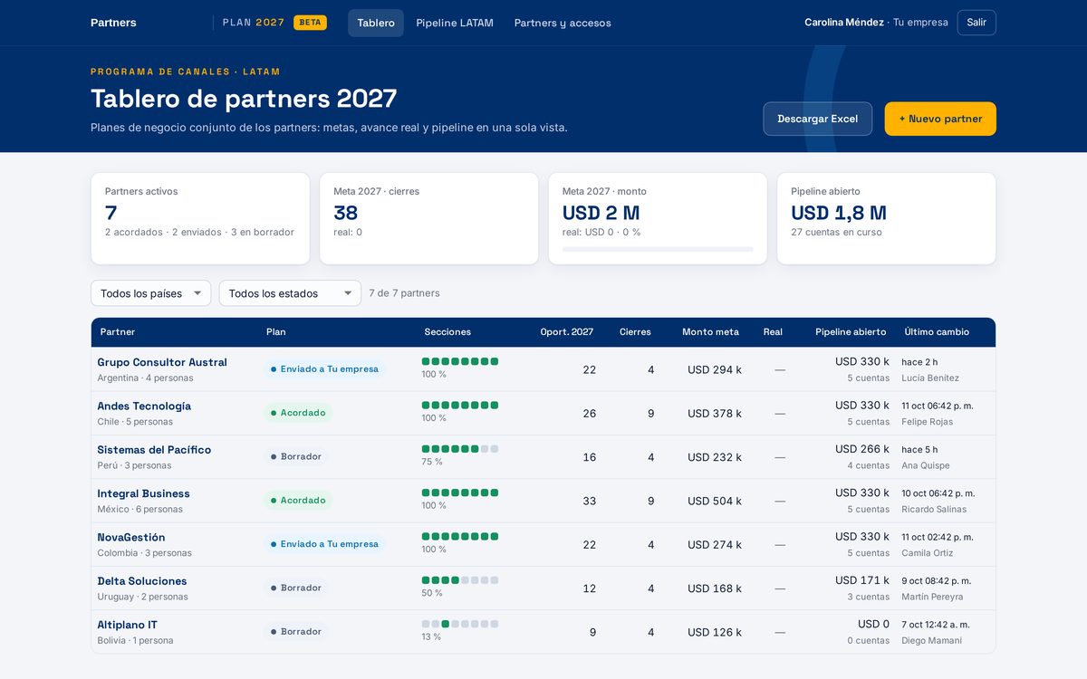1087x679 pixels.
Task: Sort by the Plan column header
Action: coord(276,332)
